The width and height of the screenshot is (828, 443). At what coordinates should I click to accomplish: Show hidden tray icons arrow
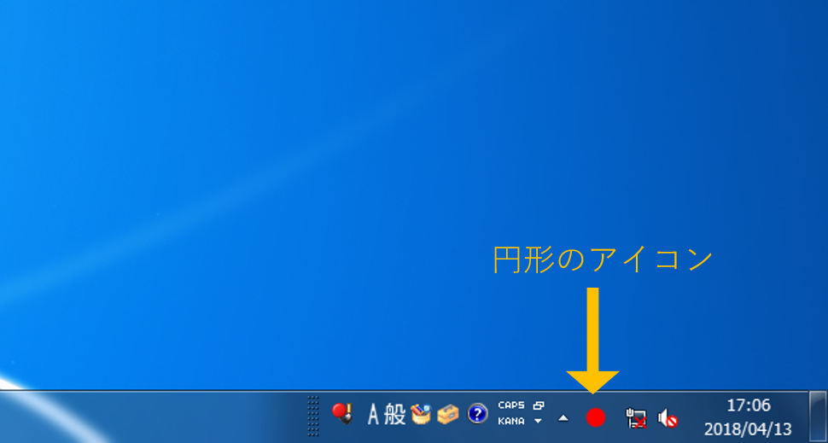[563, 418]
